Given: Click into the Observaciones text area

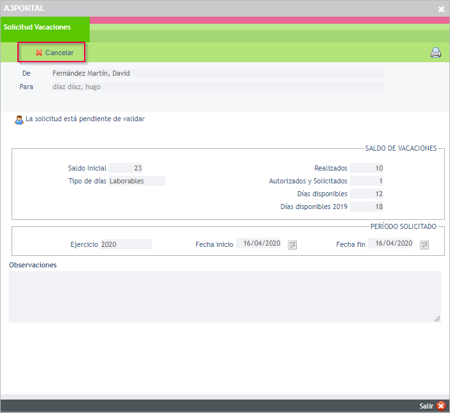Looking at the screenshot, I should tap(225, 297).
